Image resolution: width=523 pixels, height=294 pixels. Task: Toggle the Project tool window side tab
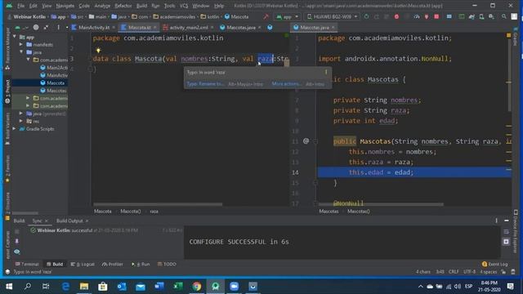pyautogui.click(x=7, y=91)
